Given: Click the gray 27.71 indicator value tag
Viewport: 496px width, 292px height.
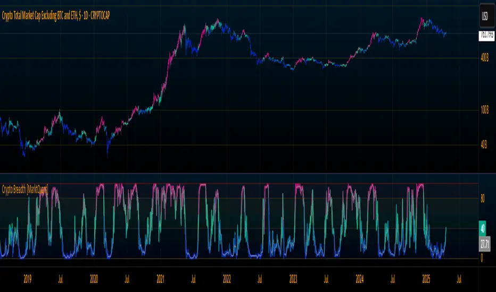Looking at the screenshot, I should pos(485,244).
